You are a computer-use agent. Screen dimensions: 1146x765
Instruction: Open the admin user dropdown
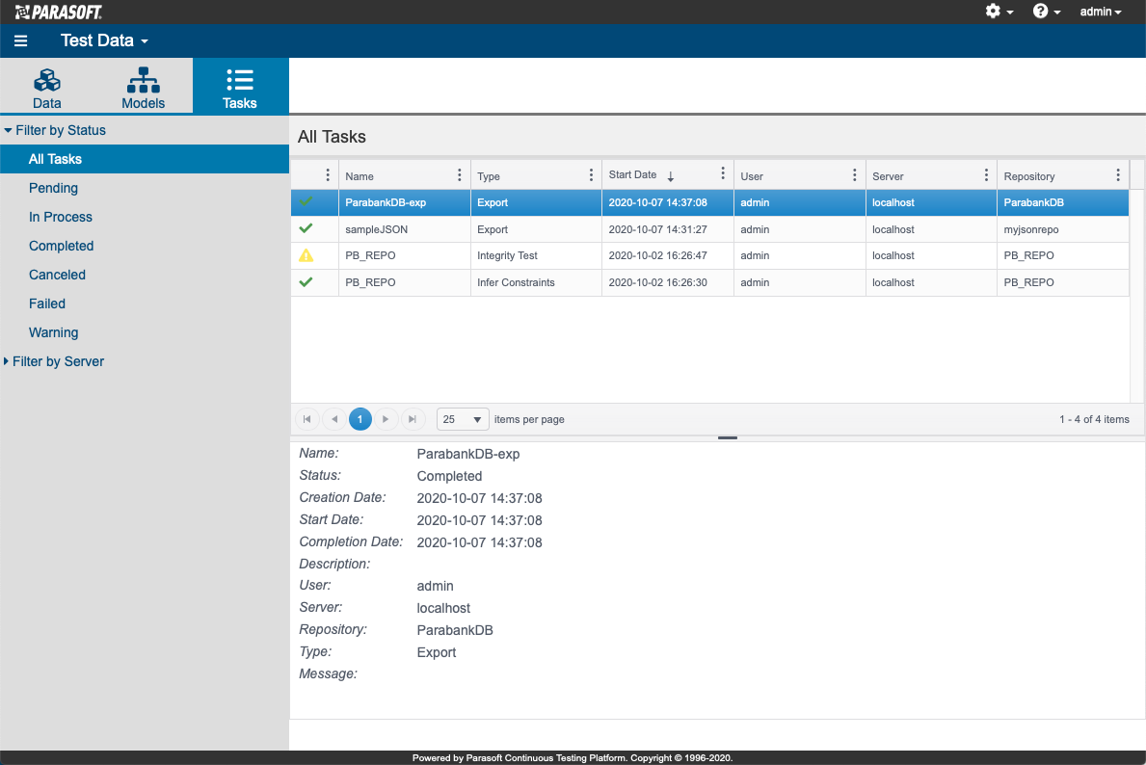(x=1101, y=12)
